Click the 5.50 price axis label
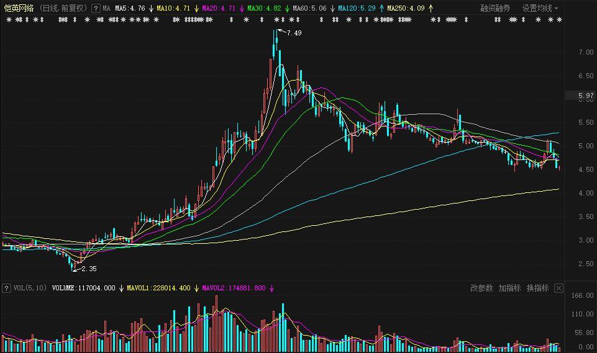Screen dimensions: 597x353 tap(586, 122)
